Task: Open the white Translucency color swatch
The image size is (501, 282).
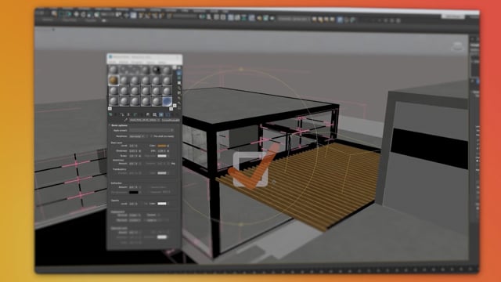Action: (x=162, y=173)
